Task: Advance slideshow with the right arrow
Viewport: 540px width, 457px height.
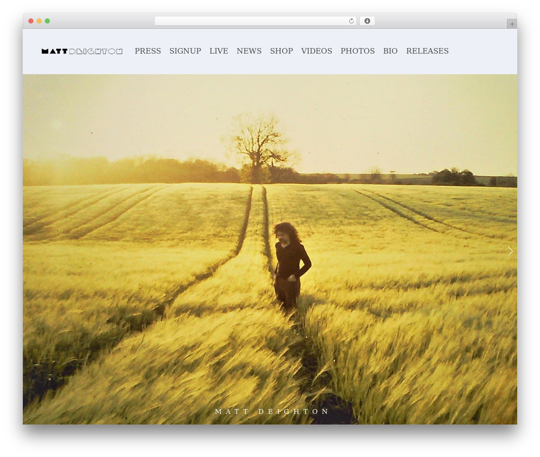Action: click(510, 251)
